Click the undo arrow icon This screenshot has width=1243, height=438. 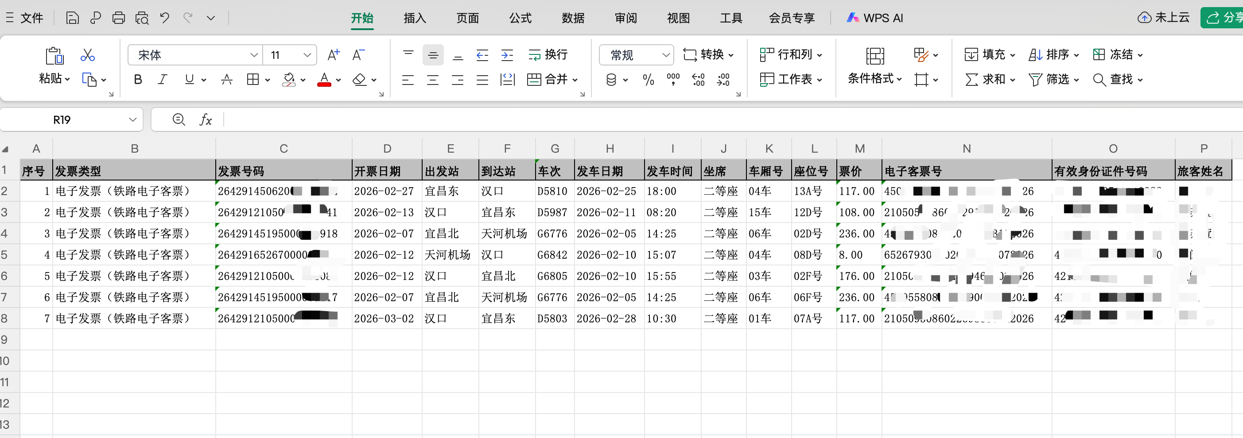[x=164, y=18]
